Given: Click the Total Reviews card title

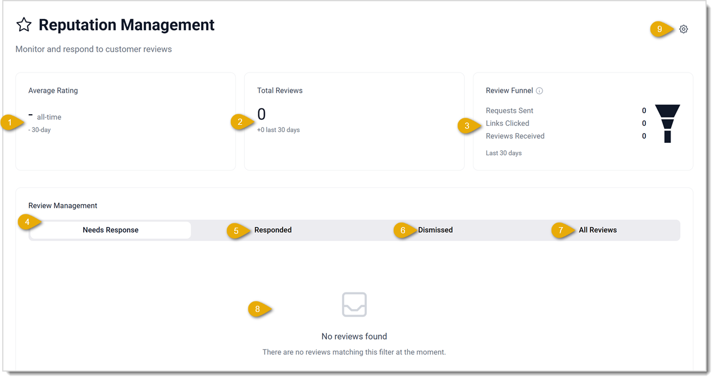Looking at the screenshot, I should pos(280,91).
